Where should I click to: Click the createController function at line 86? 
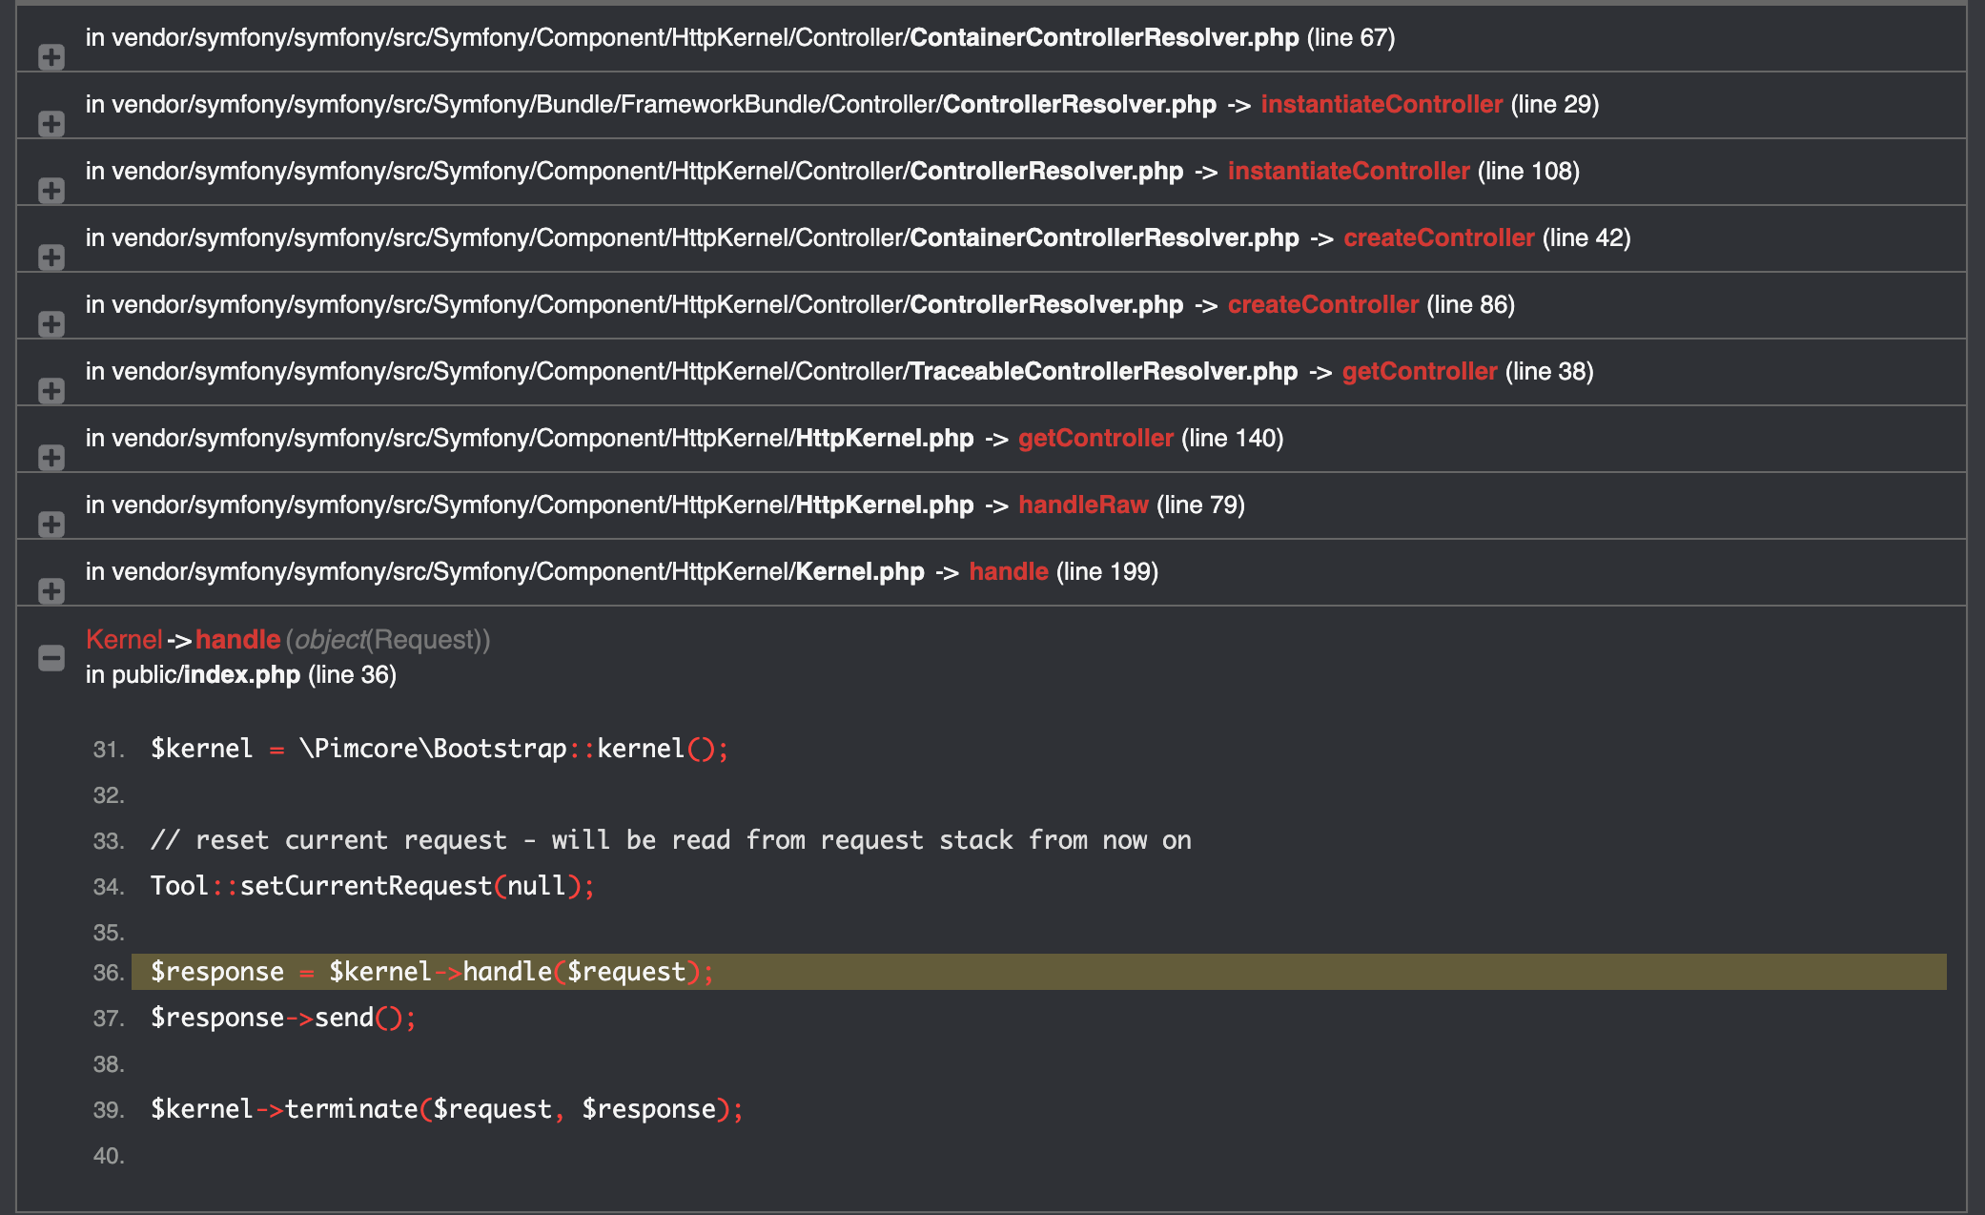click(1321, 305)
